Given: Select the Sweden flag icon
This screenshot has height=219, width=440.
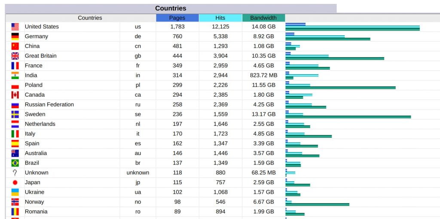Looking at the screenshot, I should (15, 114).
